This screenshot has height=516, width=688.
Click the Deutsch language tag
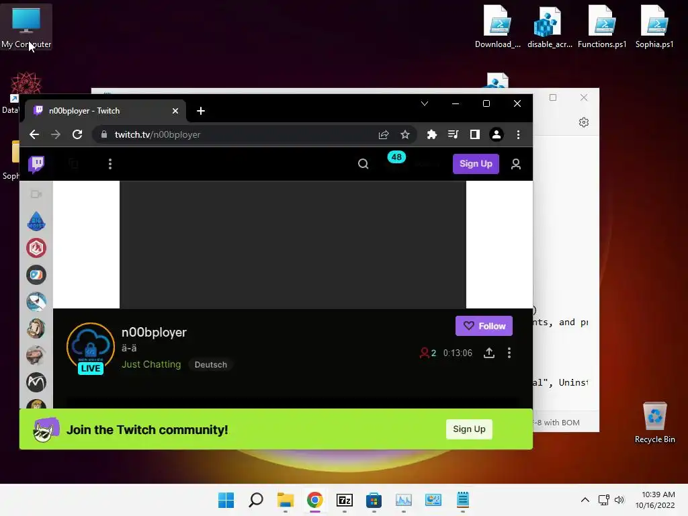click(210, 365)
